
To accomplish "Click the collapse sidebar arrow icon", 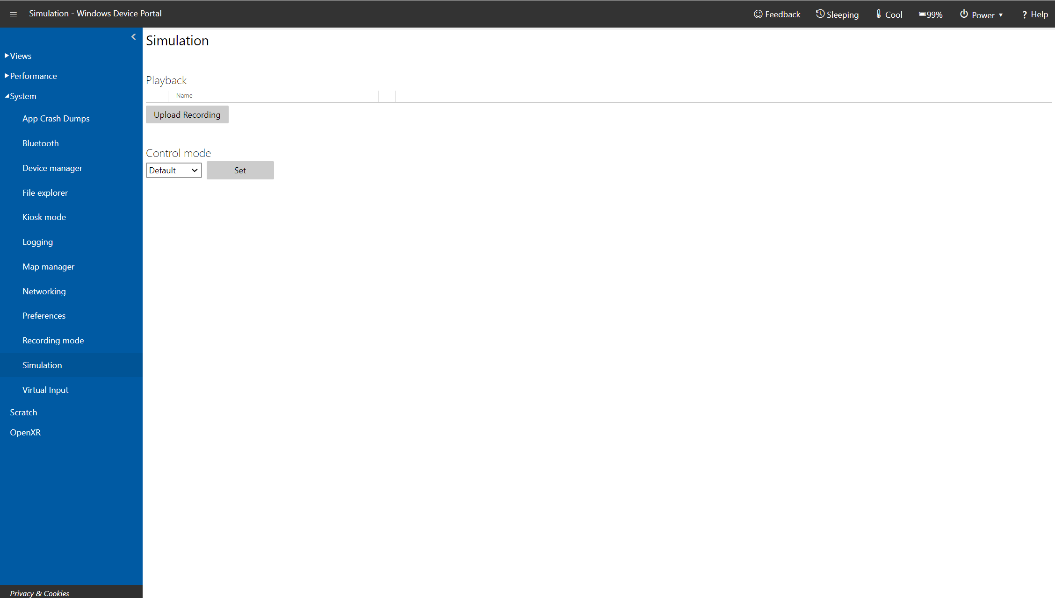I will (134, 37).
